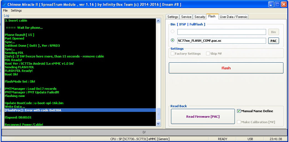Click the empty Bin file path field
This screenshot has width=289, height=142.
[222, 32]
